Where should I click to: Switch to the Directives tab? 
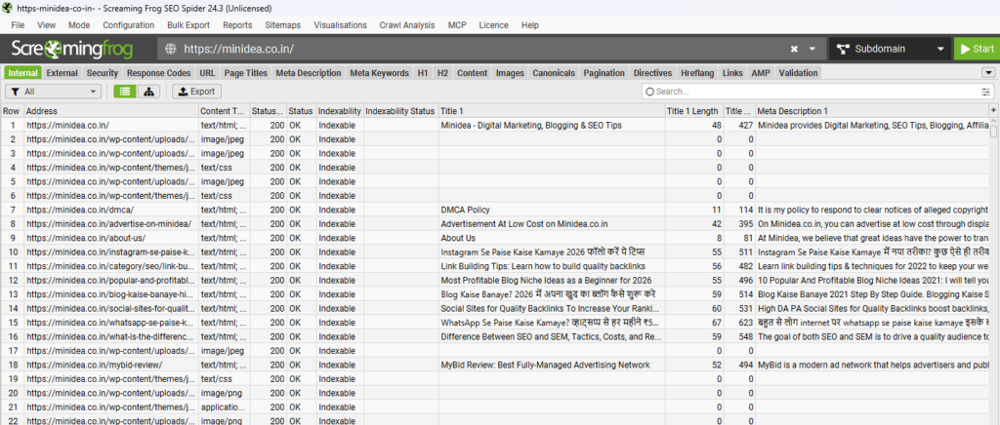(x=652, y=72)
